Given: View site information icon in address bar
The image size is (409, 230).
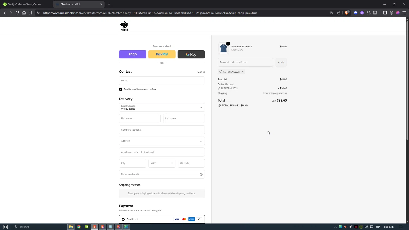Looking at the screenshot, I should click(38, 13).
